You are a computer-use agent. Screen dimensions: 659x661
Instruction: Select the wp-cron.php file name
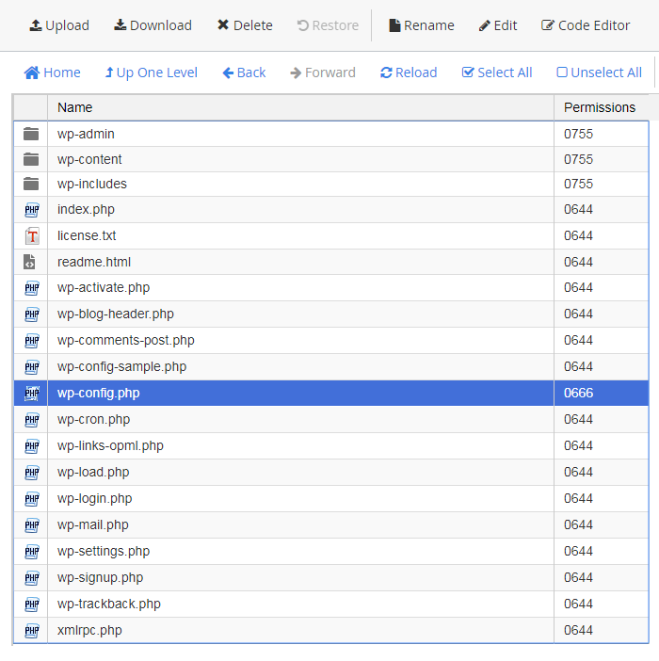[93, 419]
